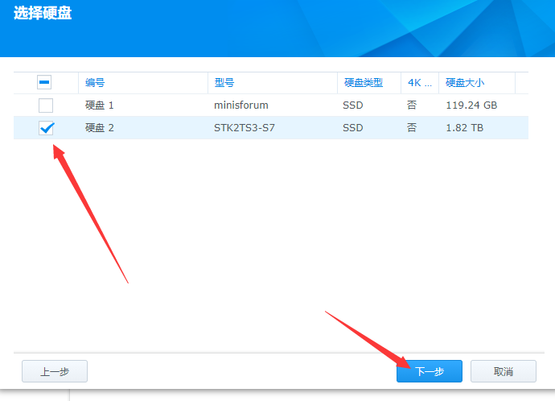
Task: Click the minisforum model cell
Action: click(241, 105)
